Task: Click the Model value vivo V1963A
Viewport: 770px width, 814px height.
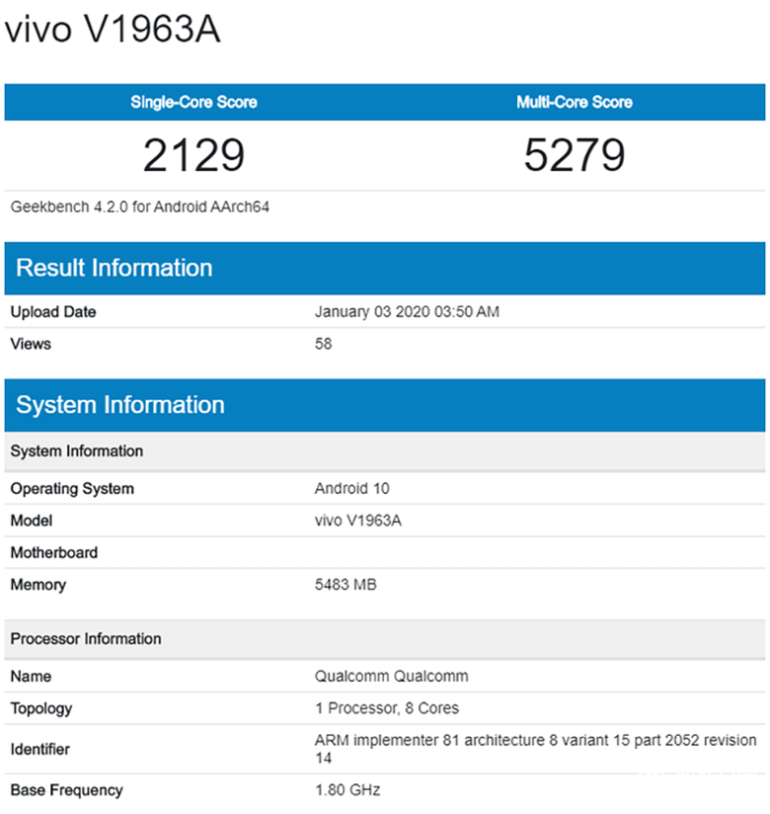Action: 357,521
